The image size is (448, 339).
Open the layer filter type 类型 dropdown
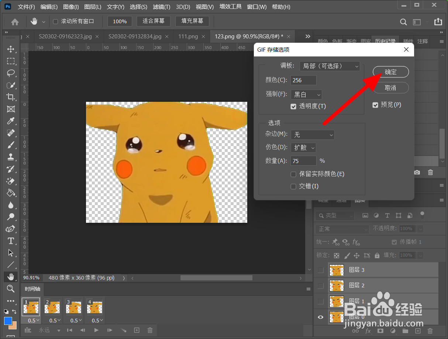[335, 215]
